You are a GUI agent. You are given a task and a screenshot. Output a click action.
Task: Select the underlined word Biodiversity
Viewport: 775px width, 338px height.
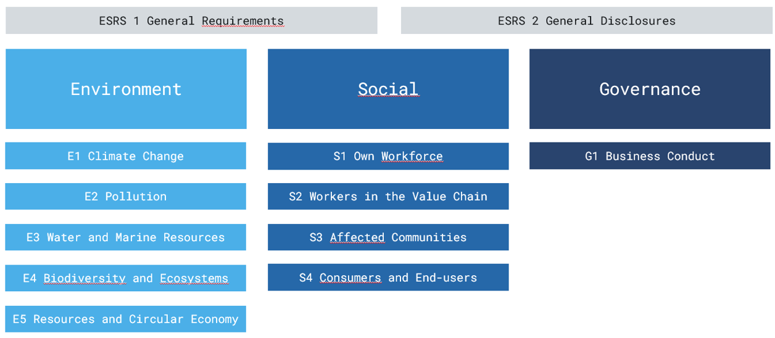pos(85,279)
